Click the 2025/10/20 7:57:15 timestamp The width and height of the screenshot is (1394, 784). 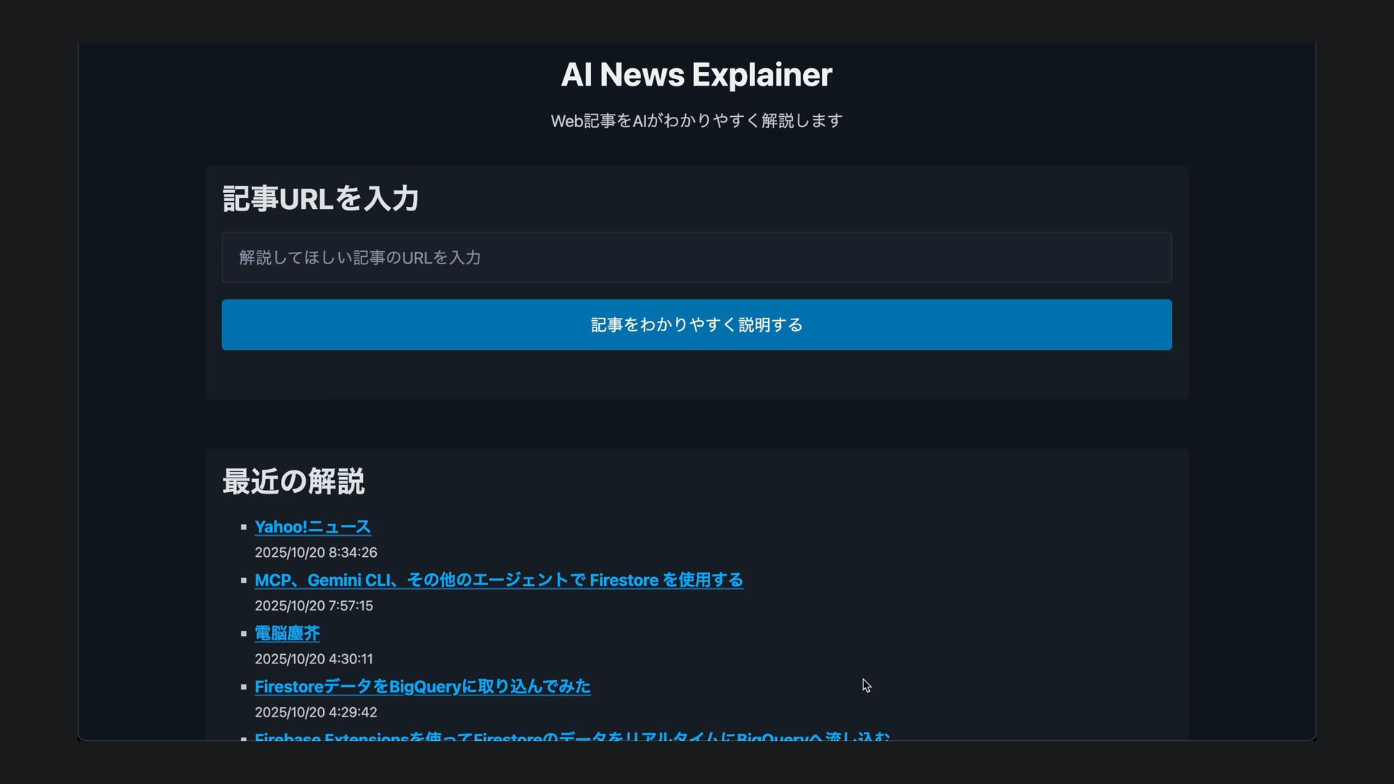[x=313, y=605]
